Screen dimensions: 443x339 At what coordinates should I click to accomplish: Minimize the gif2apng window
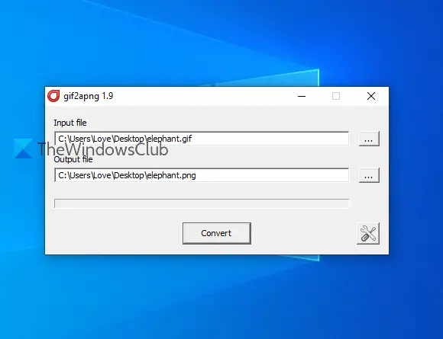tap(302, 96)
